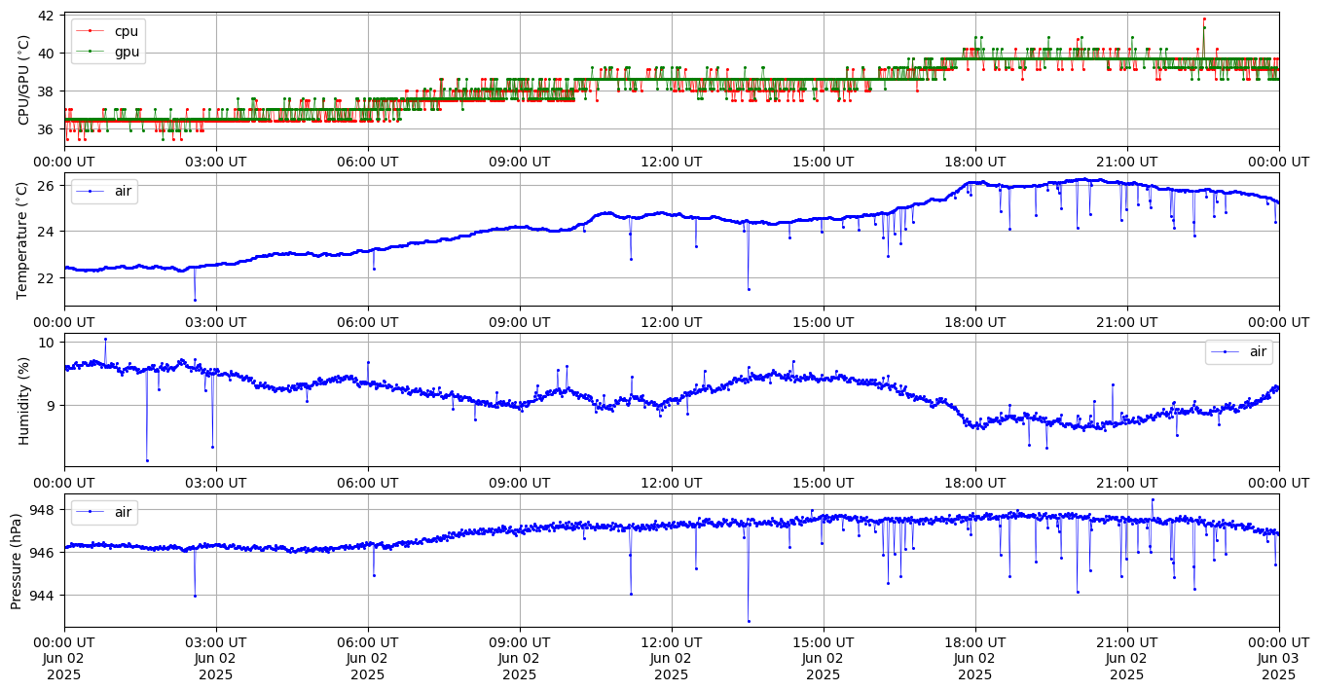Screen dimensions: 1319x691
Task: Click 18:00 UT below the Humidity plot
Action: tap(975, 482)
